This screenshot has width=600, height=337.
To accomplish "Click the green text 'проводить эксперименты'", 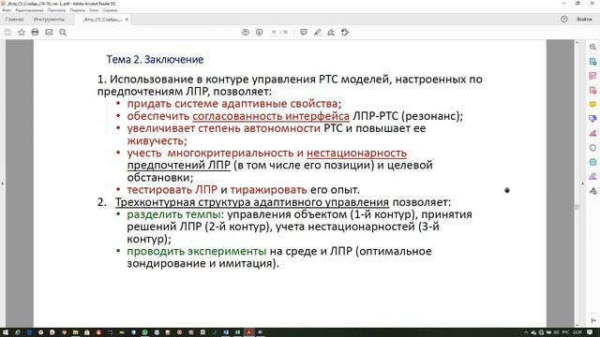I will pos(197,251).
